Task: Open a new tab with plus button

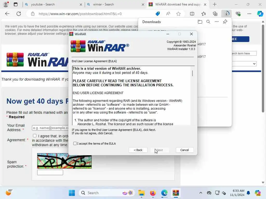Action: pos(215,4)
